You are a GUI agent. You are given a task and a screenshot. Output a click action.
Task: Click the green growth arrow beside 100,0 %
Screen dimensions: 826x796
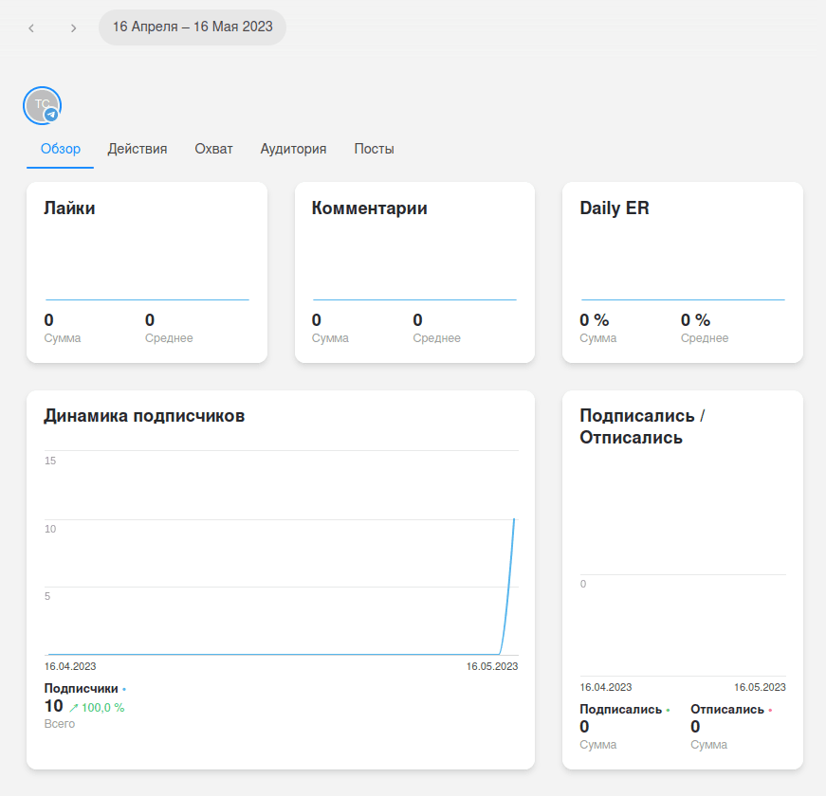74,708
